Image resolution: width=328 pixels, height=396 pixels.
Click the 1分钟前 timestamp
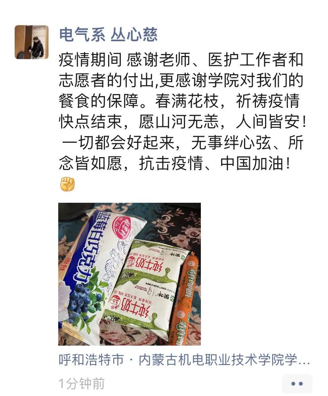pos(82,384)
